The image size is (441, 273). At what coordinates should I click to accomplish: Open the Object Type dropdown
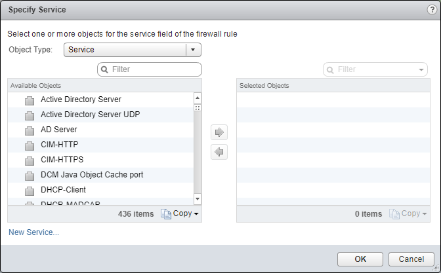(192, 50)
